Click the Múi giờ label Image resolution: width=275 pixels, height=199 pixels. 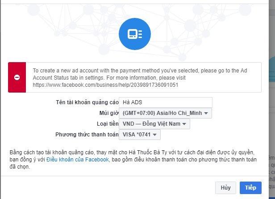pyautogui.click(x=109, y=113)
